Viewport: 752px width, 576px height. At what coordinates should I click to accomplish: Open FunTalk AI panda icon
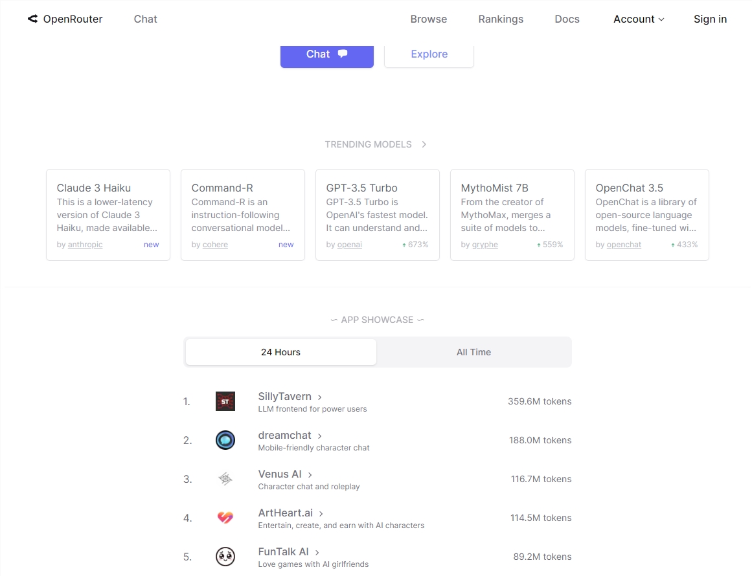tap(225, 557)
